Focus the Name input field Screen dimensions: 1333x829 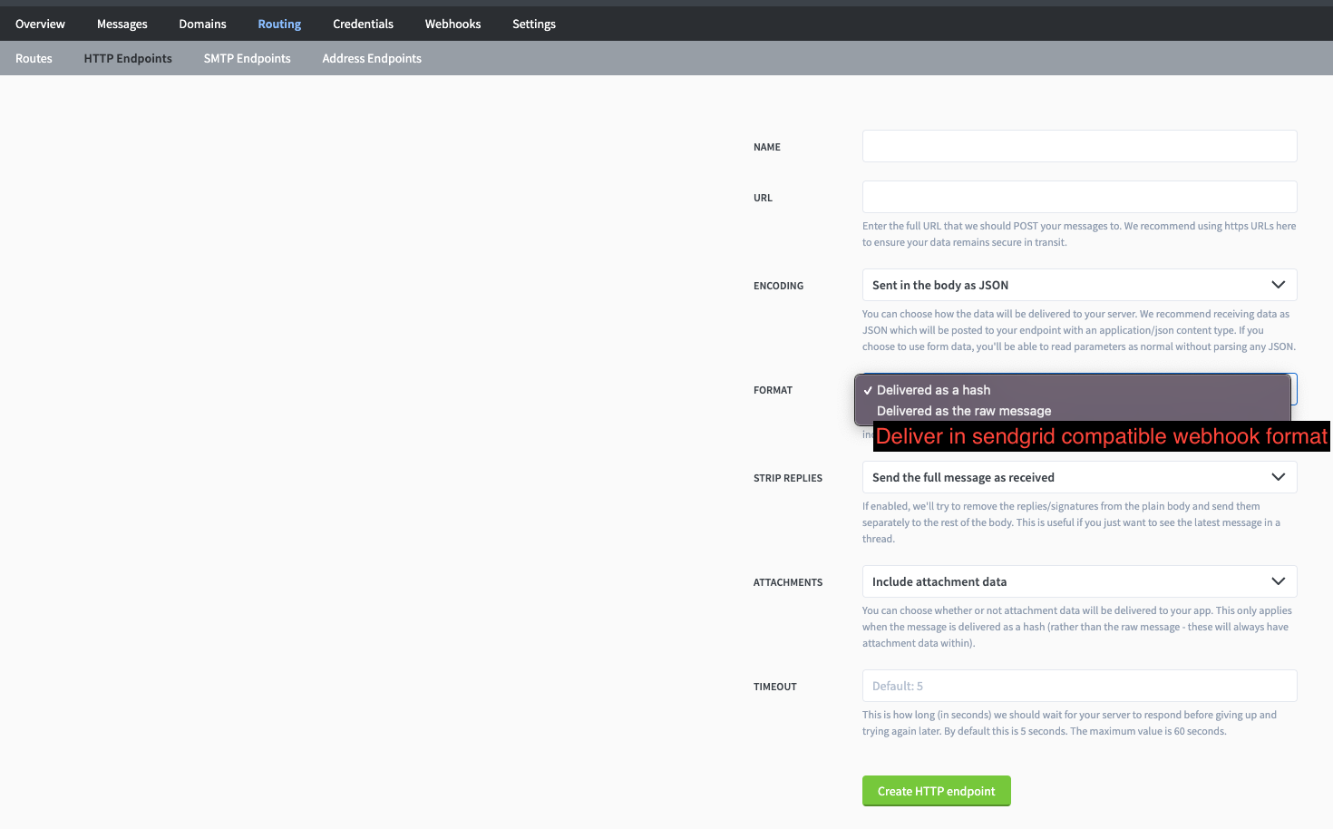(1079, 146)
